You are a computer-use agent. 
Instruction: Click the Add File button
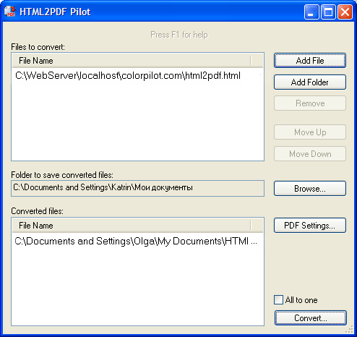pos(310,61)
